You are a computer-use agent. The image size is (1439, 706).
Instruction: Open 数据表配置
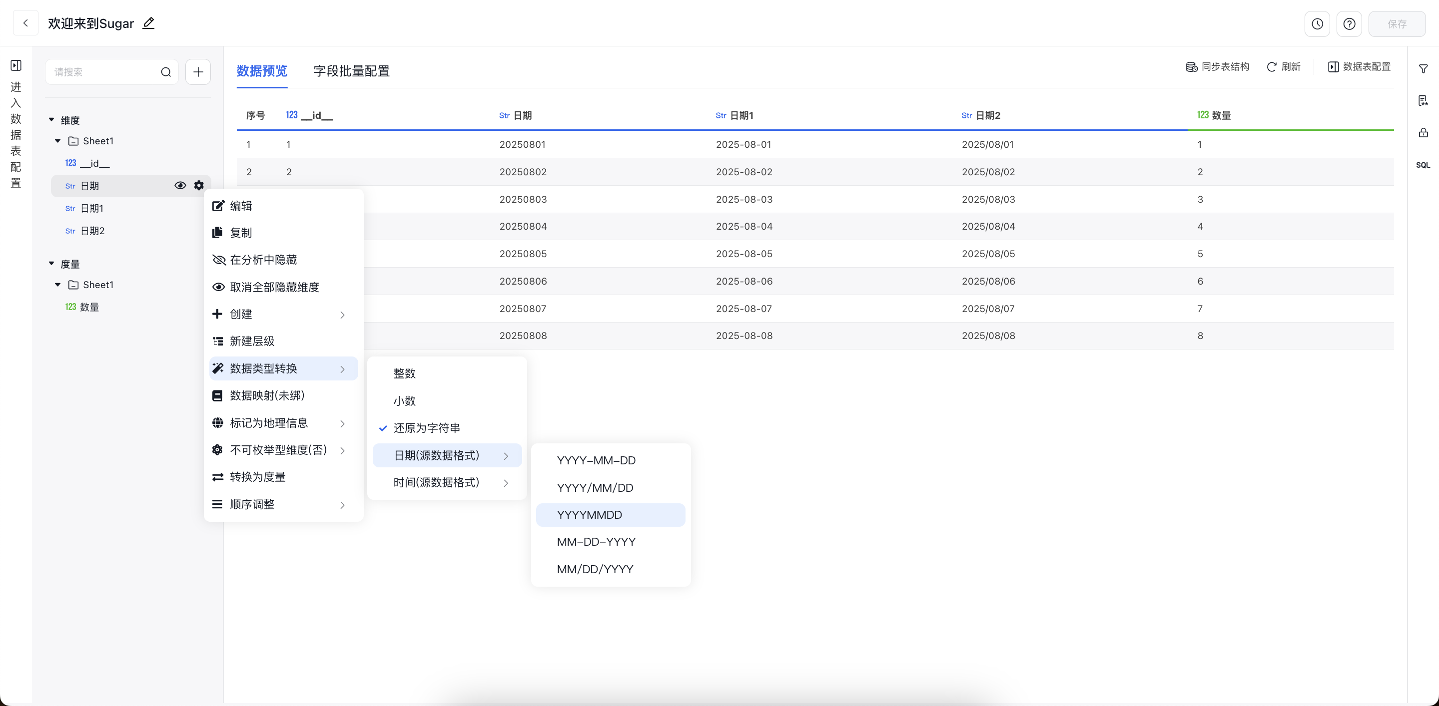pos(1359,67)
